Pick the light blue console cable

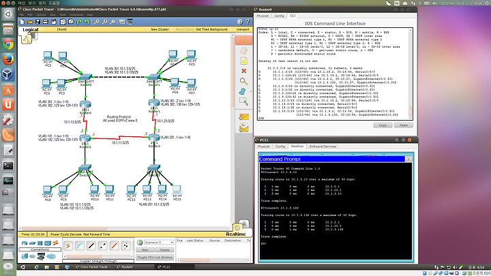[80, 246]
